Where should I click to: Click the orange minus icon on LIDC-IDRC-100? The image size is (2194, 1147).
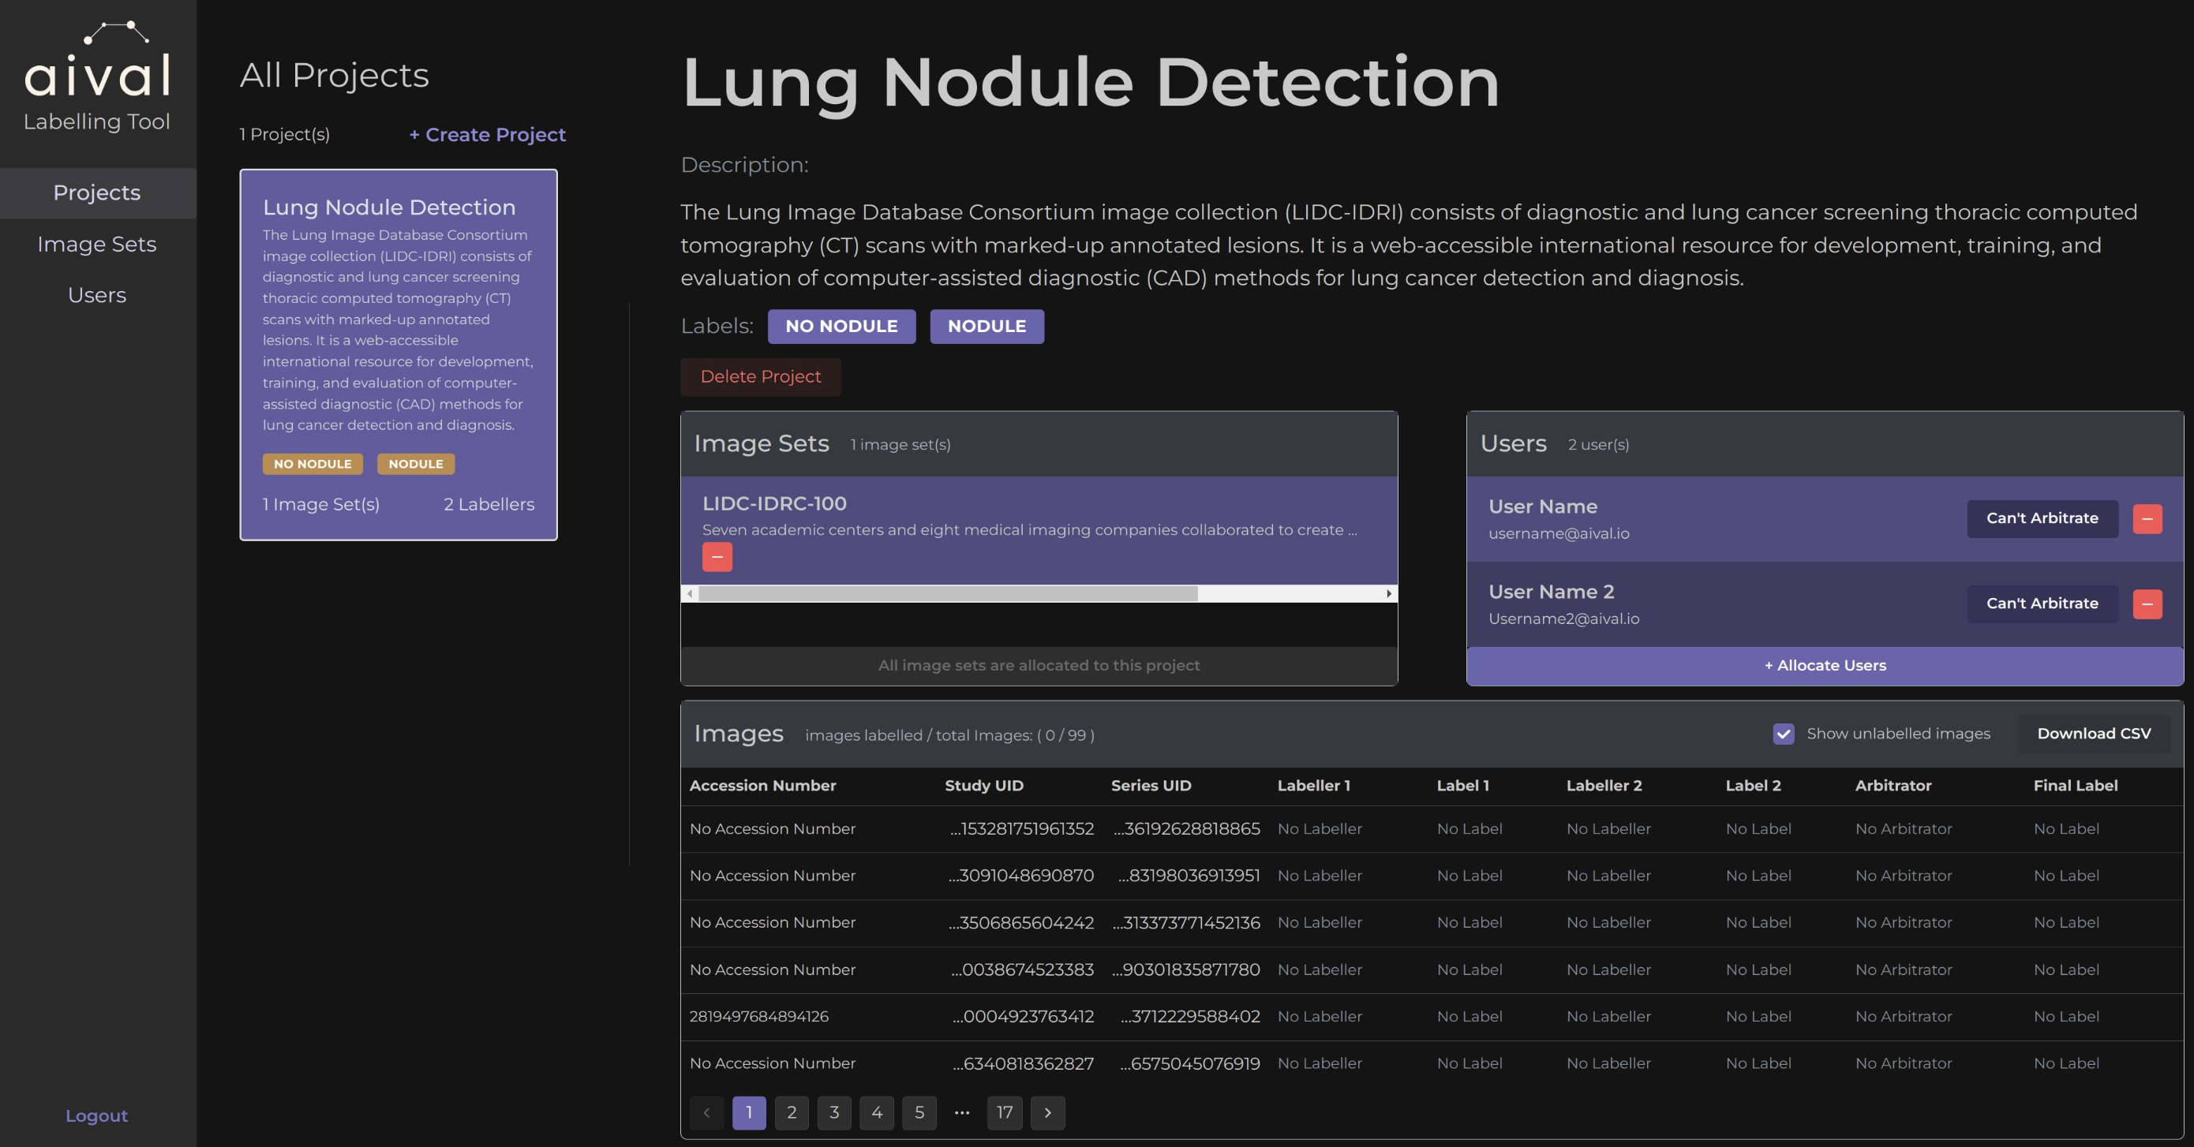pyautogui.click(x=717, y=557)
